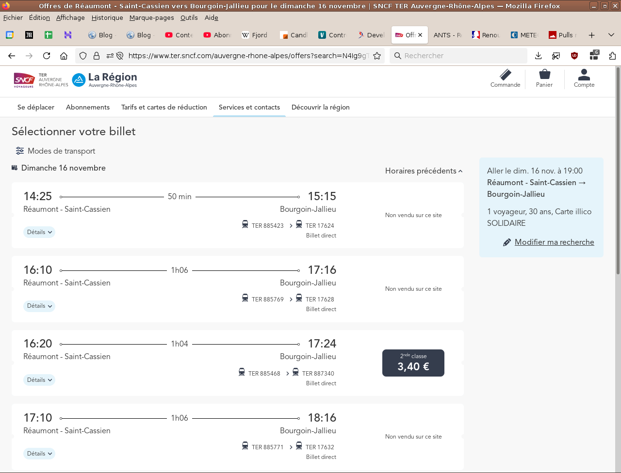The image size is (621, 473).
Task: Open the Firefox downloads arrow icon
Action: [538, 56]
